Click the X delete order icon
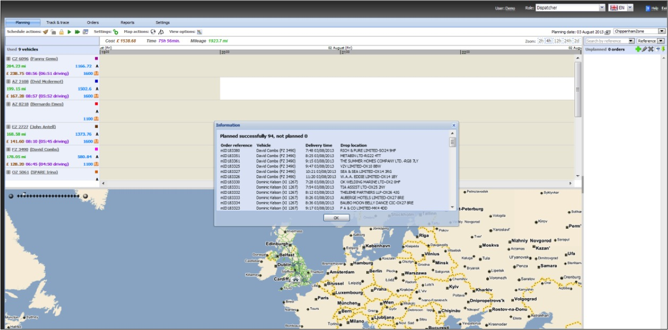Viewport: 668px width, 330px height. (x=650, y=49)
